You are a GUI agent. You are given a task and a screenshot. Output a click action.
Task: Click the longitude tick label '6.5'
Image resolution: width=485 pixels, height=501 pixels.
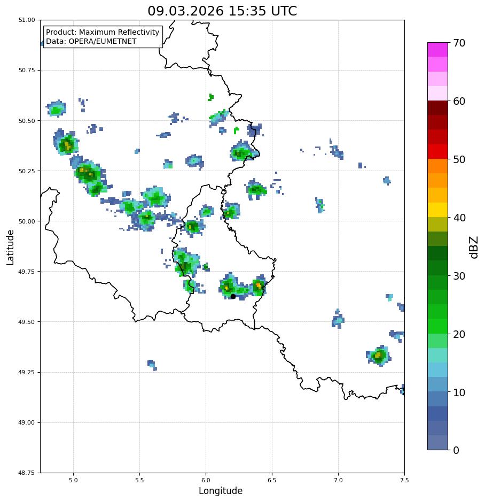pyautogui.click(x=272, y=480)
